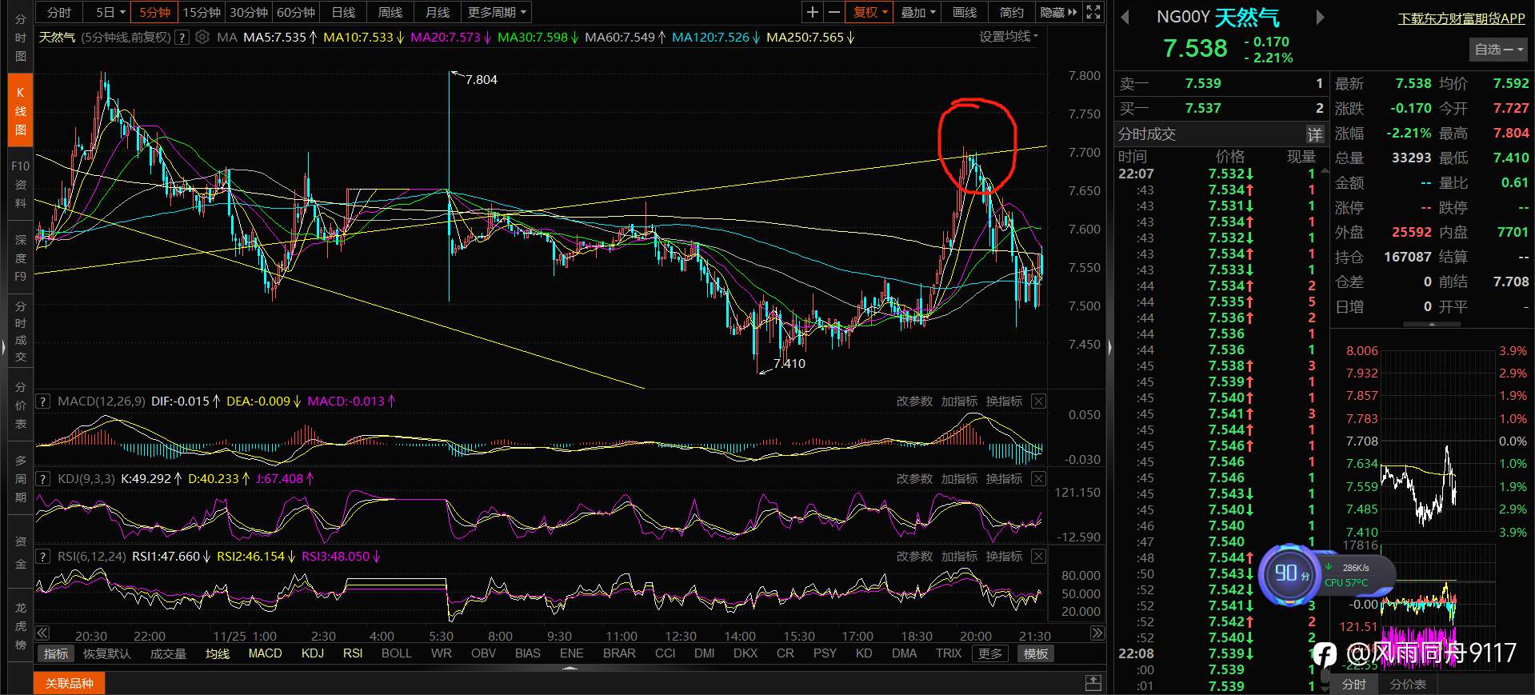This screenshot has width=1535, height=695.
Task: Toggle BOLL indicator
Action: (x=397, y=653)
